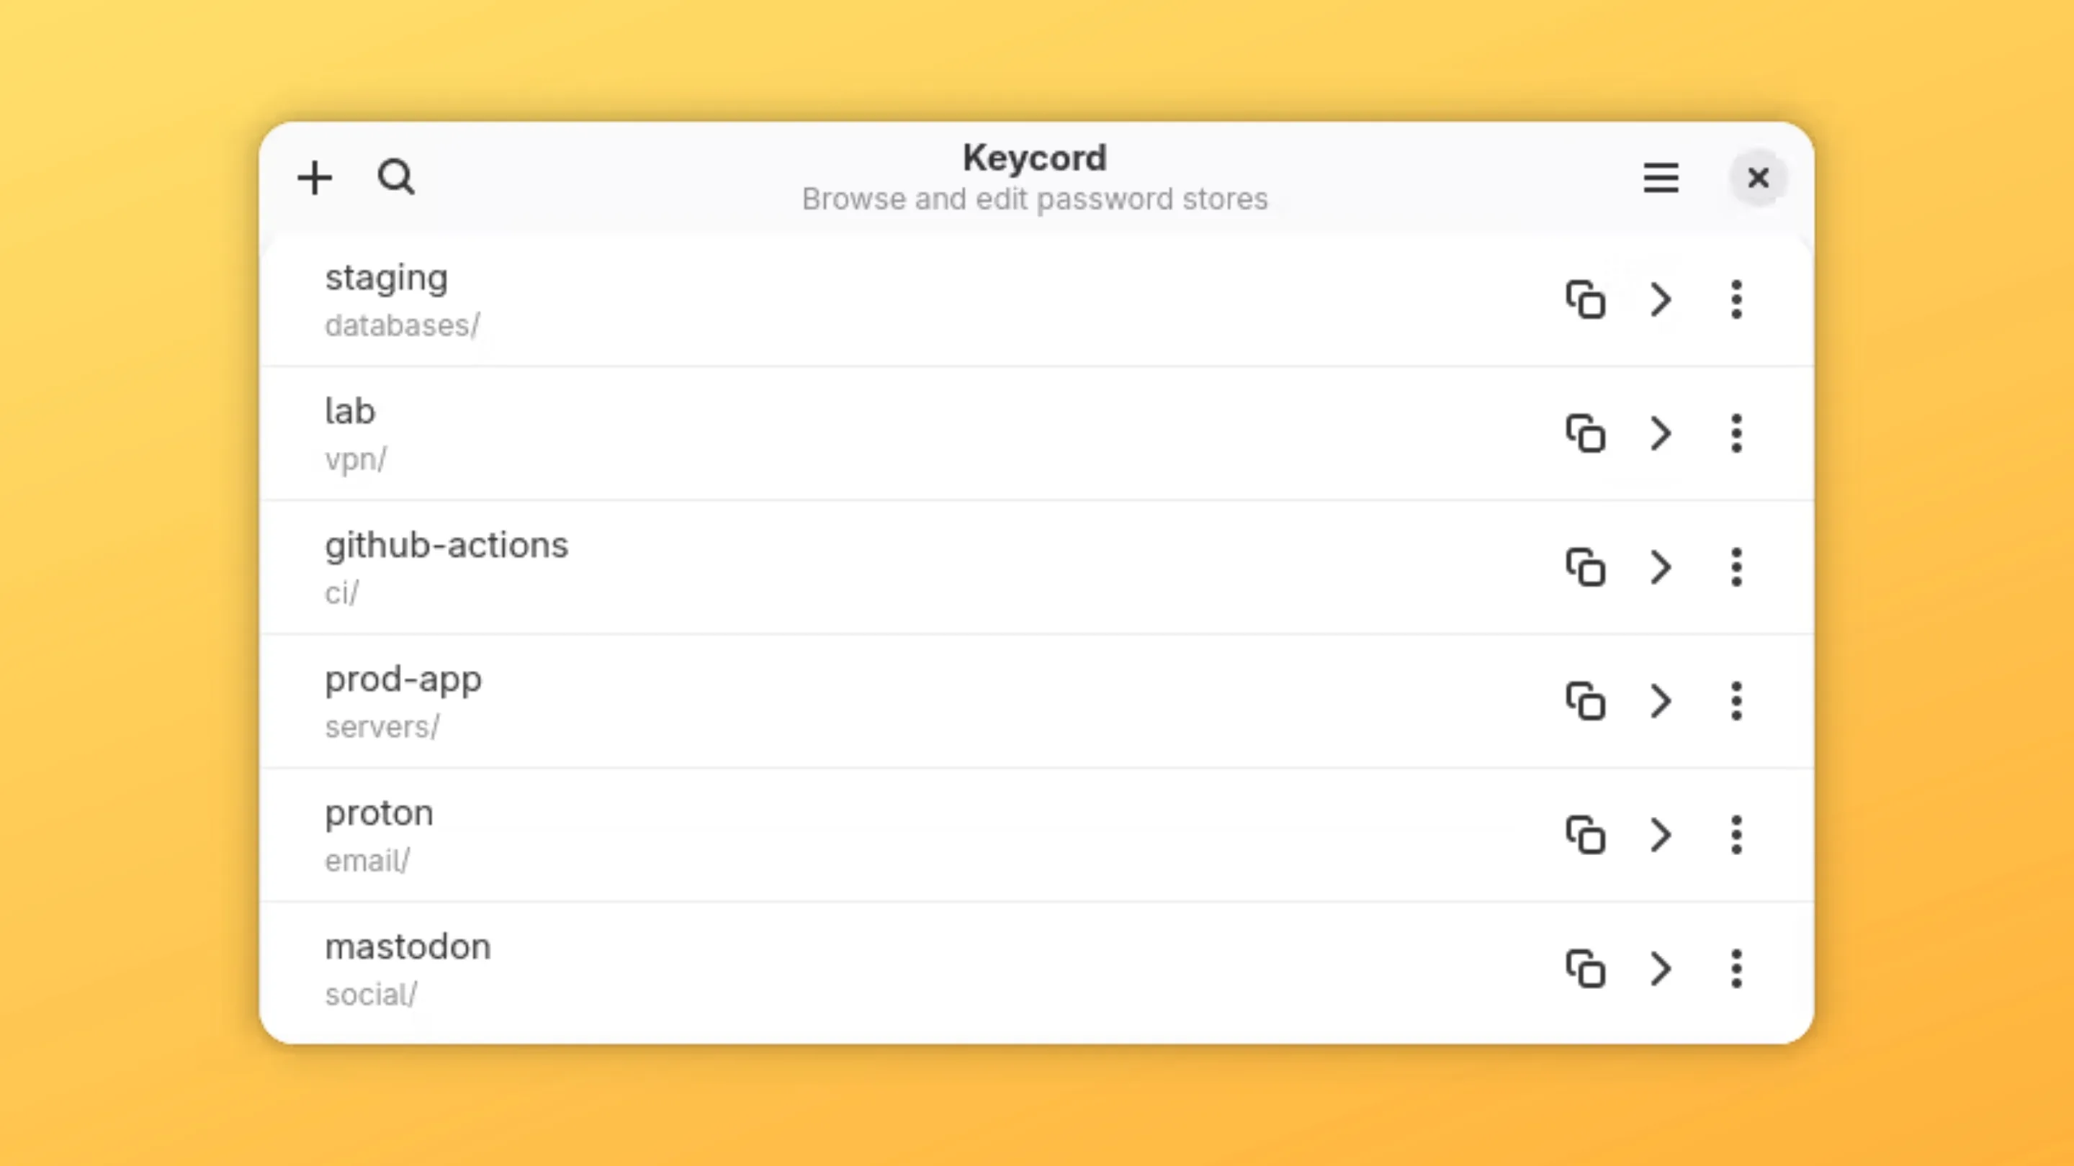Screen dimensions: 2074x1166
Task: Select the lab password store row
Action: click(886, 434)
